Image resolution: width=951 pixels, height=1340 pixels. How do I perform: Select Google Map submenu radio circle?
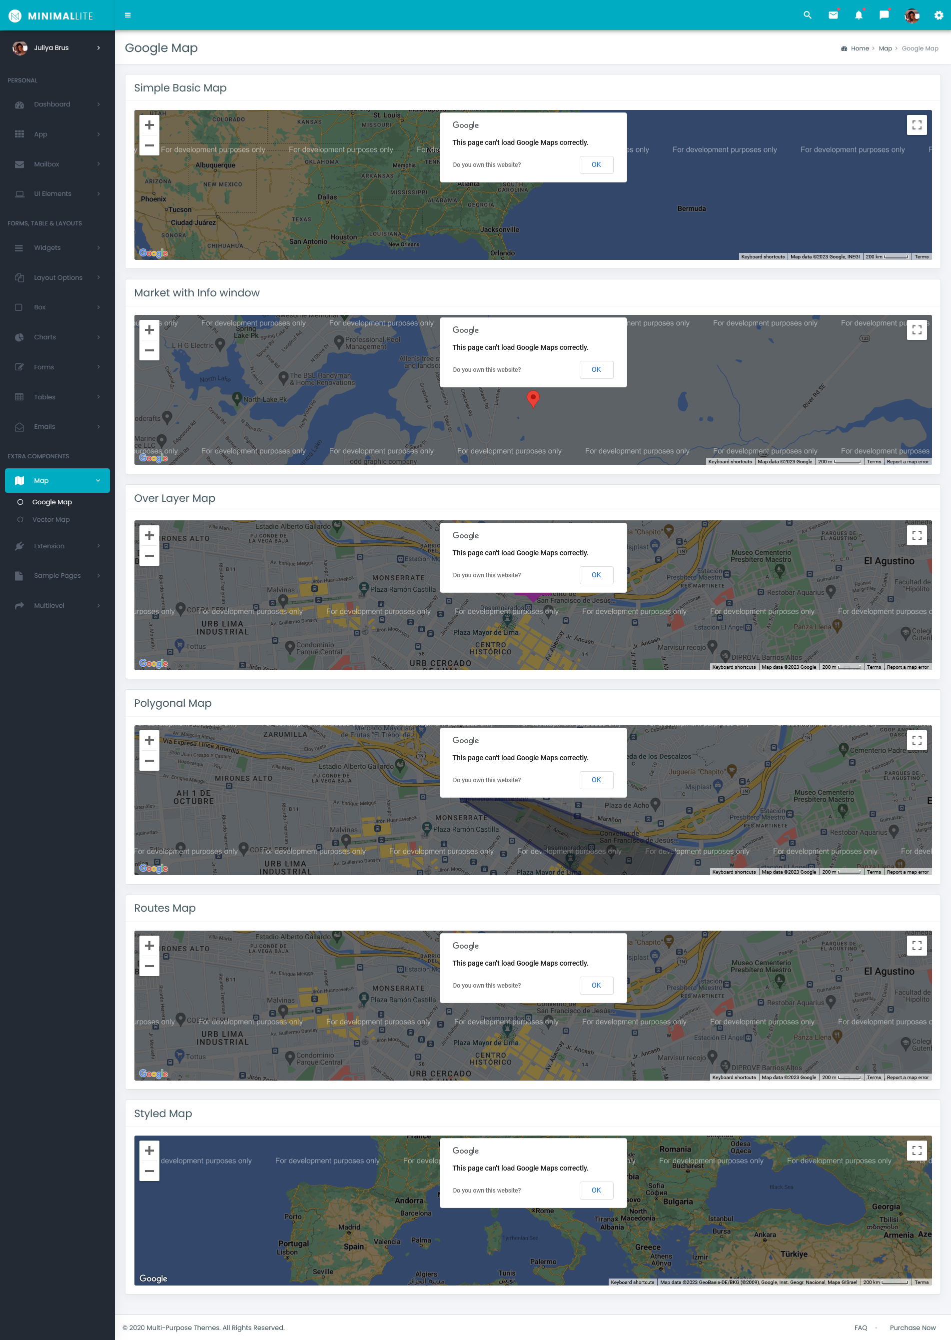pos(20,502)
